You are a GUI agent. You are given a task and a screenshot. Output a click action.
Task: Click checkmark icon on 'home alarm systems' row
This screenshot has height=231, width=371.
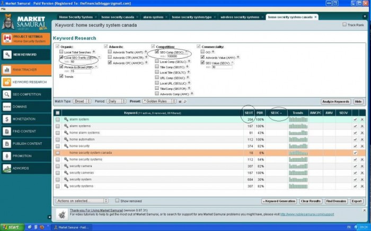coord(355,133)
